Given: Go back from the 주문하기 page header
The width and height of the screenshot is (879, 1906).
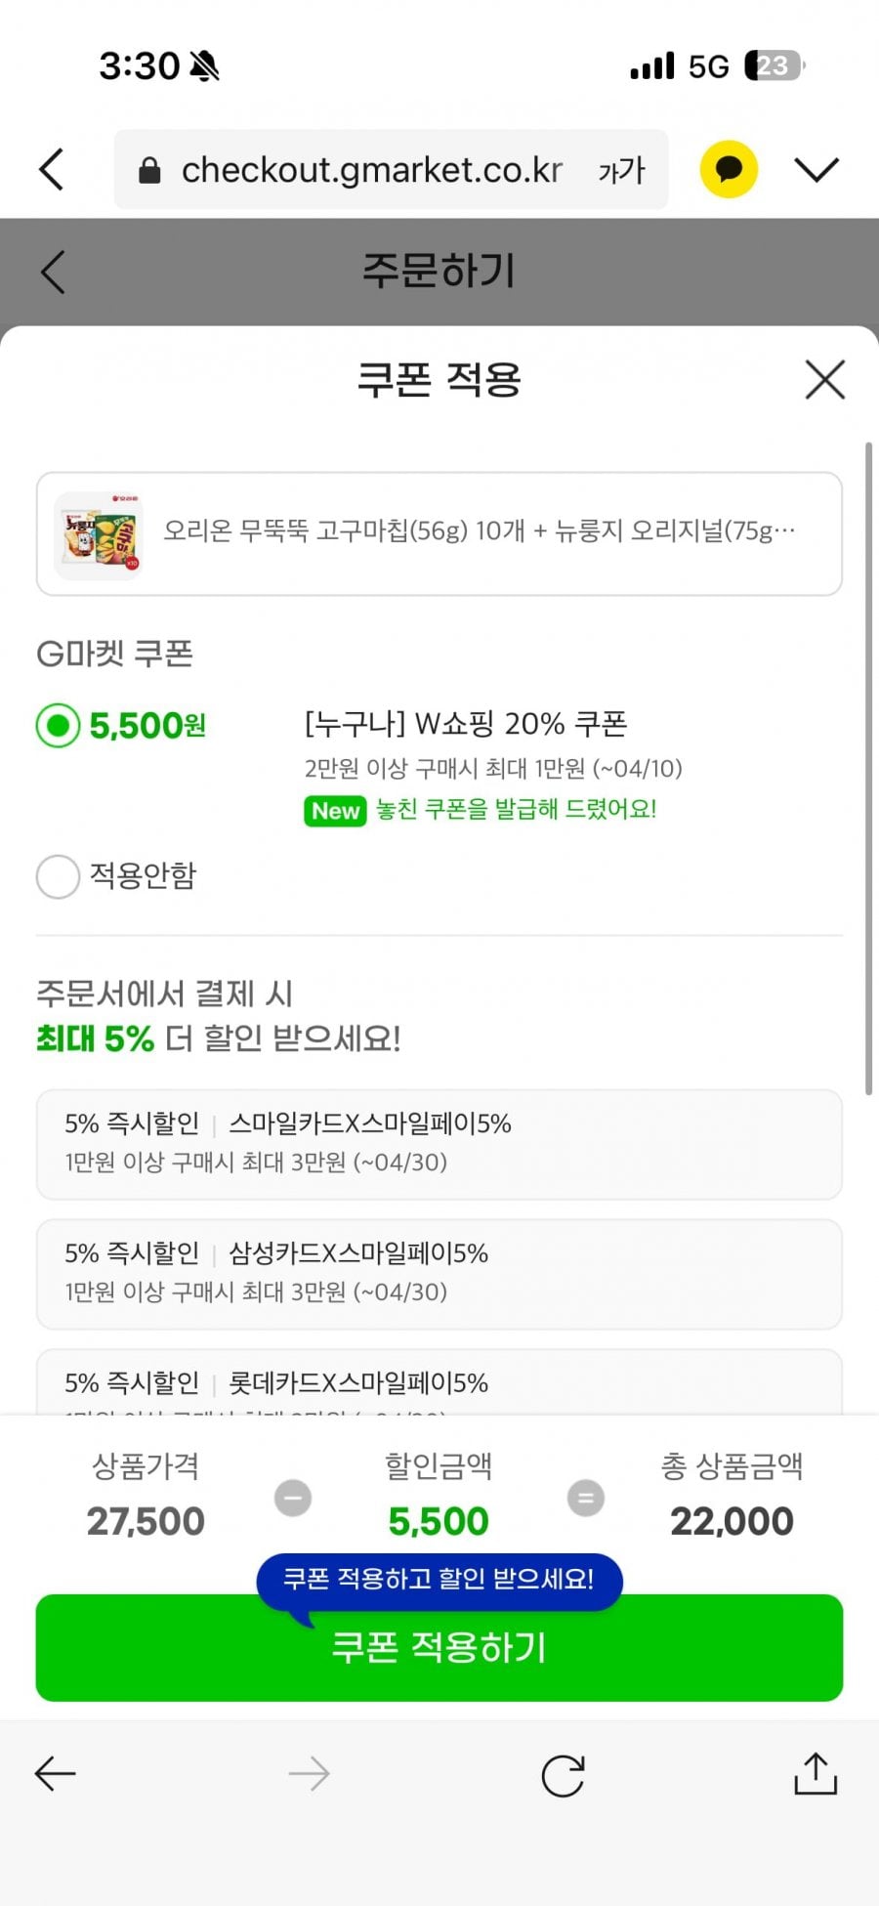Looking at the screenshot, I should 54,272.
